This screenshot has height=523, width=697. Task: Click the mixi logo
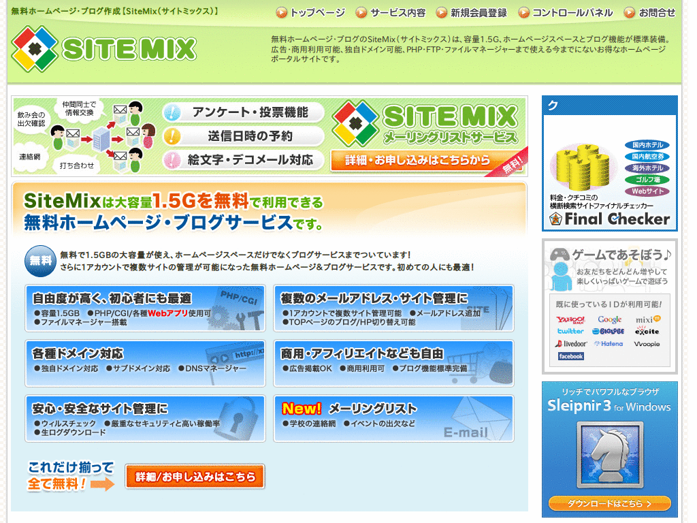tap(648, 319)
